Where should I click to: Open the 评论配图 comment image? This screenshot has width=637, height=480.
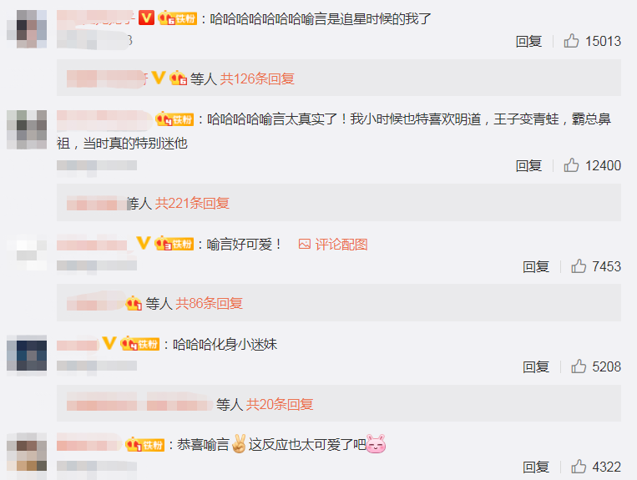pos(333,244)
